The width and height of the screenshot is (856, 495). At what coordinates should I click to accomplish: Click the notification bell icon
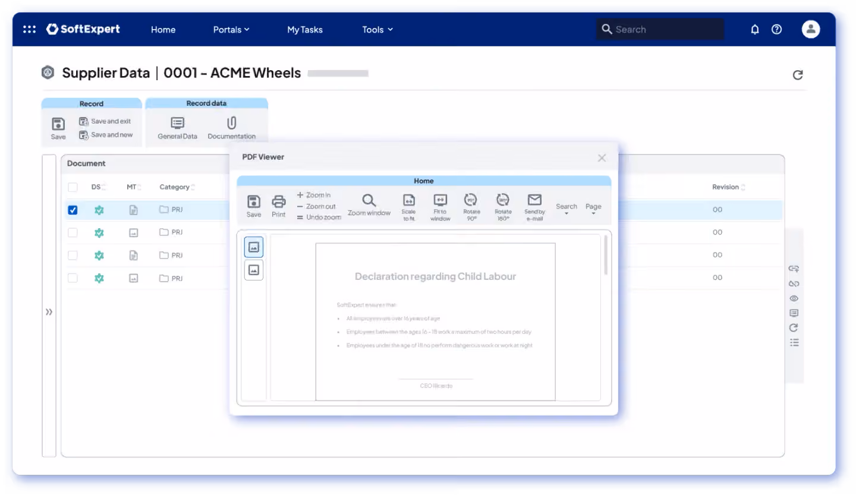pyautogui.click(x=755, y=29)
